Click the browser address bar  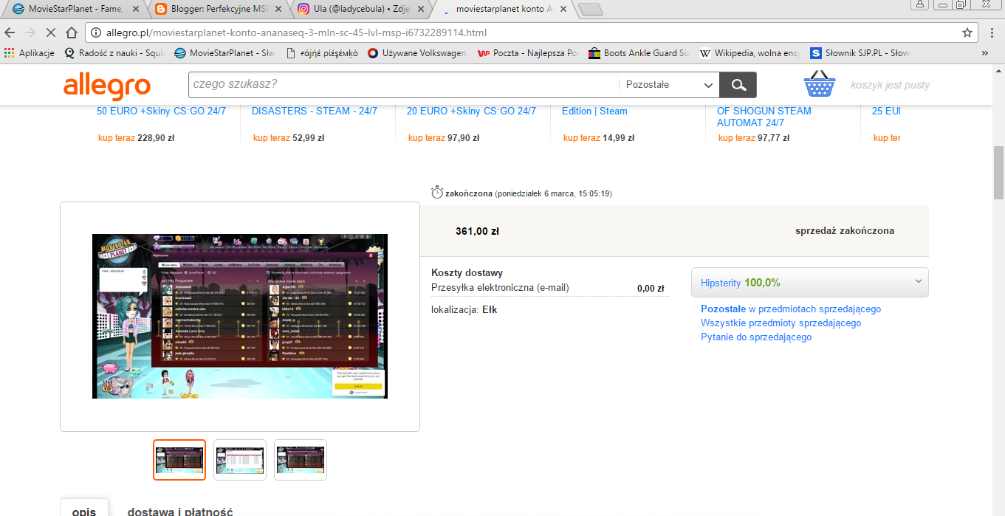pos(532,33)
